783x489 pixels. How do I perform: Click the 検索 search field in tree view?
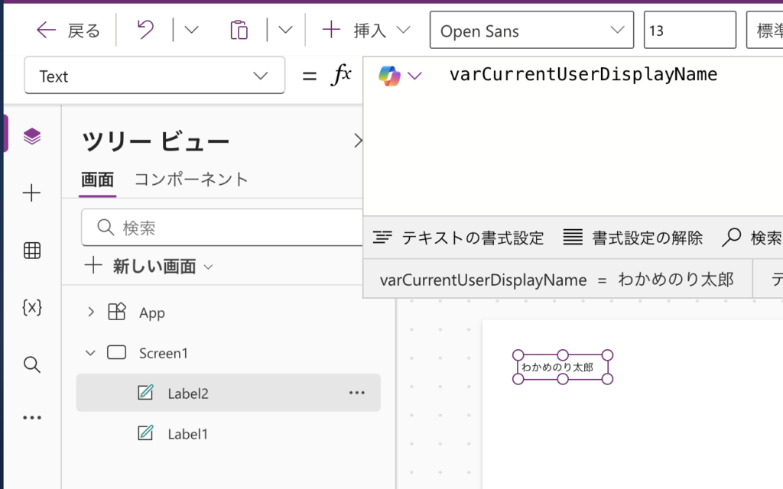(229, 228)
